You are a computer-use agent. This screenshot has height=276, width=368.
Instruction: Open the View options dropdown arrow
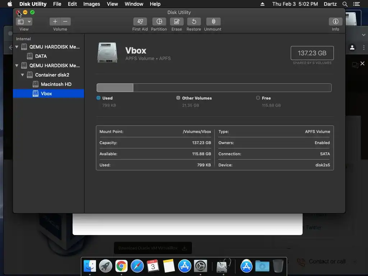[x=29, y=22]
